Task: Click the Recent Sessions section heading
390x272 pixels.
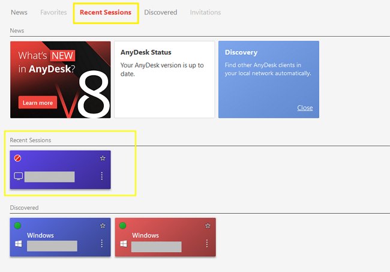Action: pyautogui.click(x=31, y=140)
